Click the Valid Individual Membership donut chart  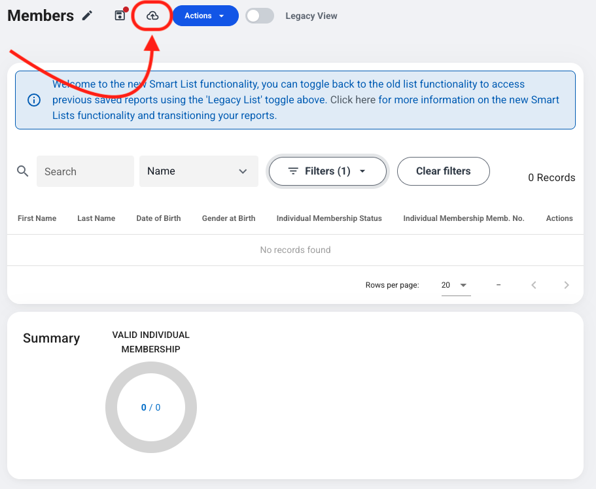click(151, 407)
